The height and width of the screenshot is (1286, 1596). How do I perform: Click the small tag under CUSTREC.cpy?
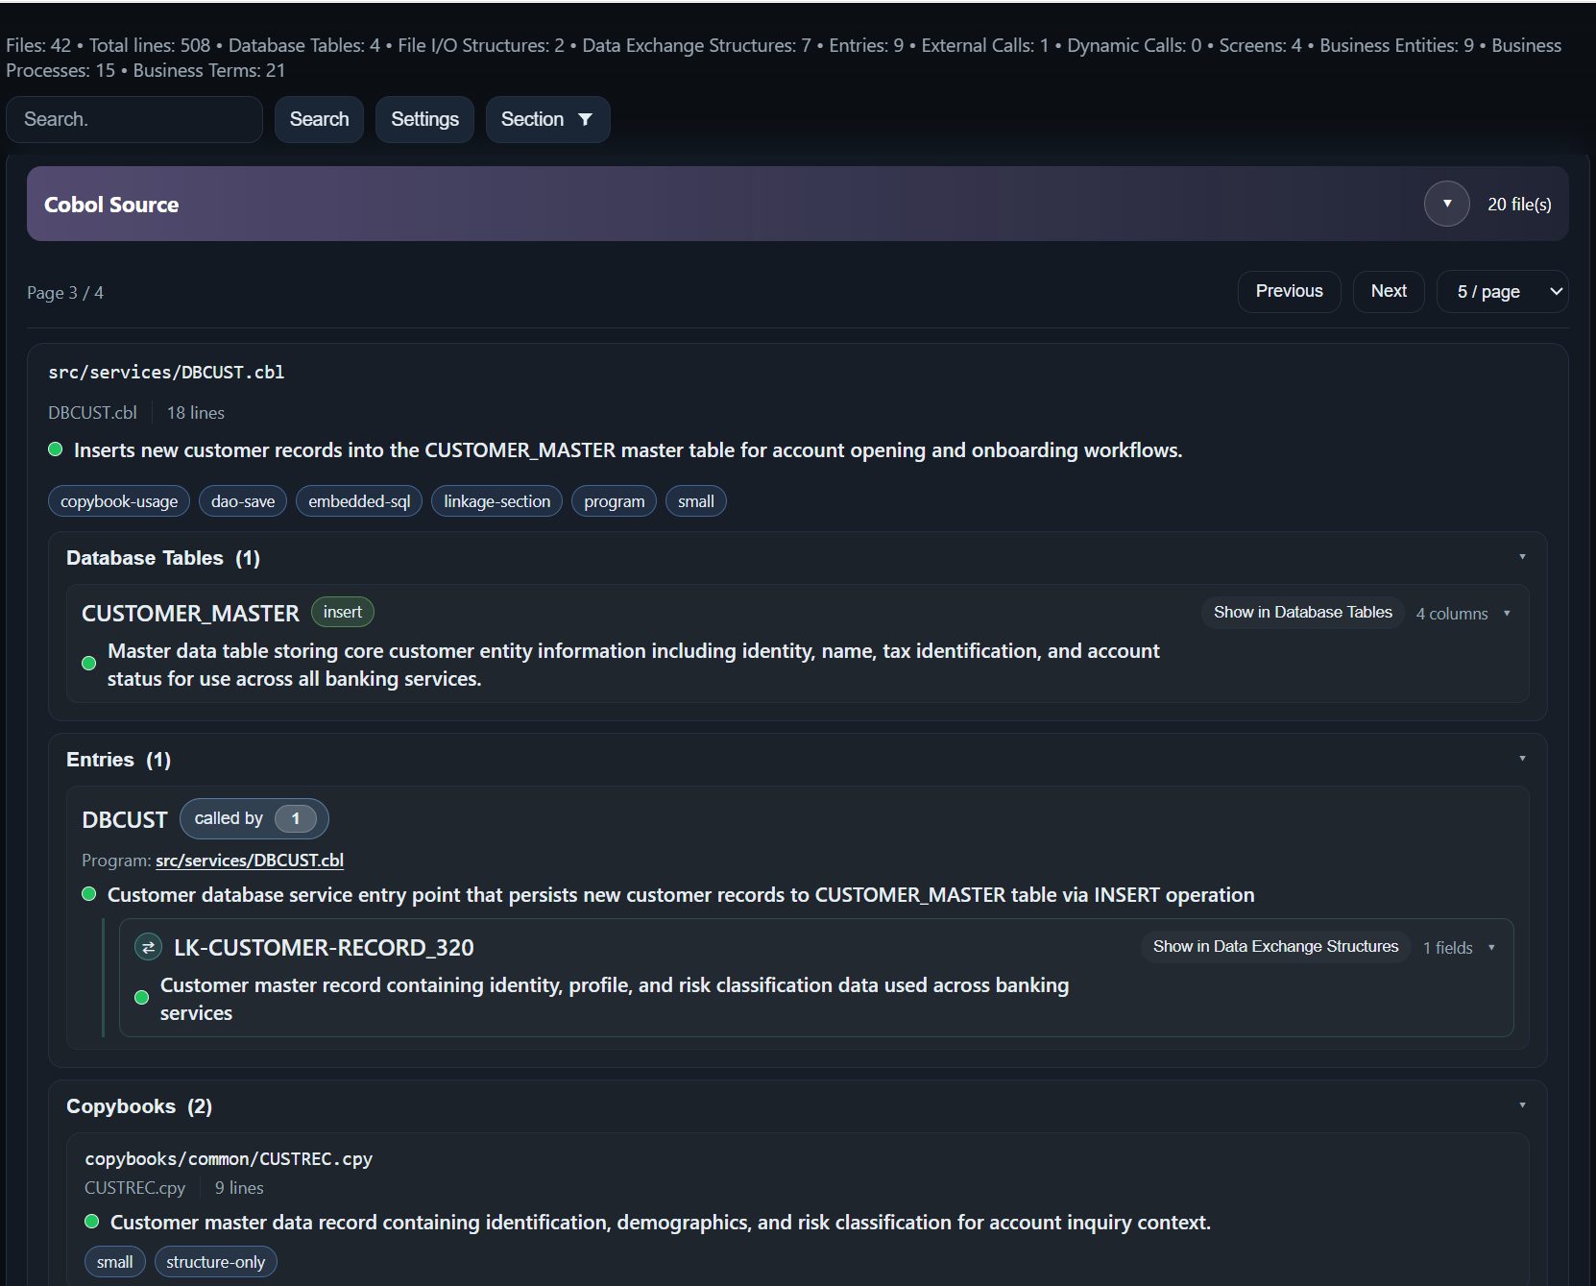[x=115, y=1262]
